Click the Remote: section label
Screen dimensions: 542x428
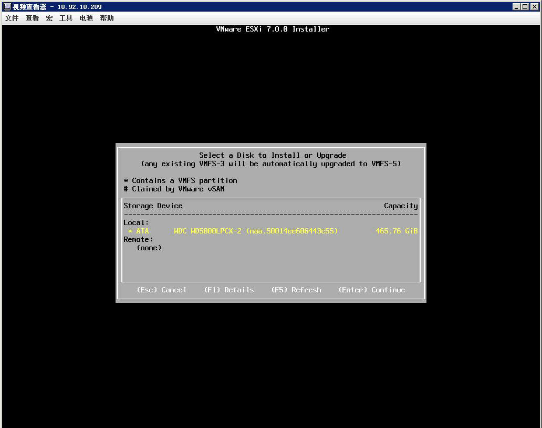tap(138, 239)
